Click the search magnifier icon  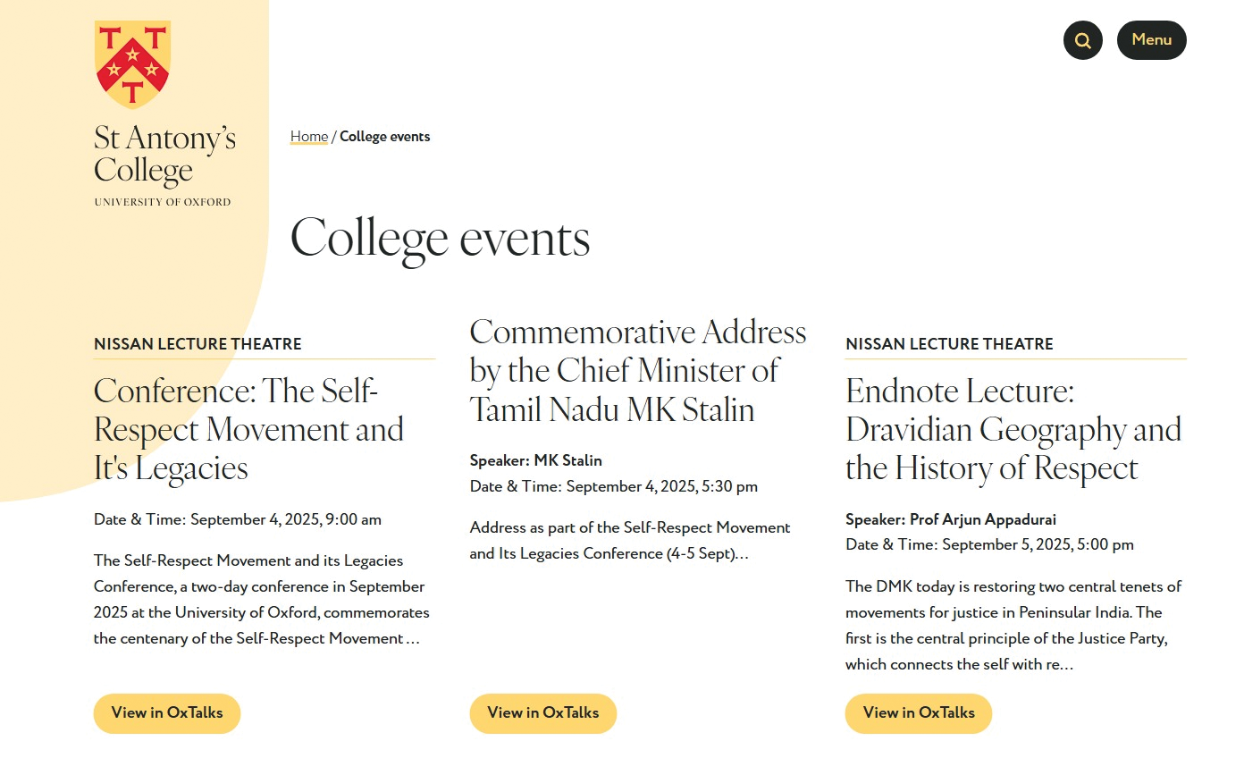(1082, 40)
